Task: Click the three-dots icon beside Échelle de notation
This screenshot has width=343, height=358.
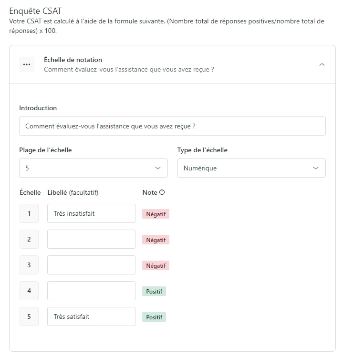Action: tap(27, 64)
